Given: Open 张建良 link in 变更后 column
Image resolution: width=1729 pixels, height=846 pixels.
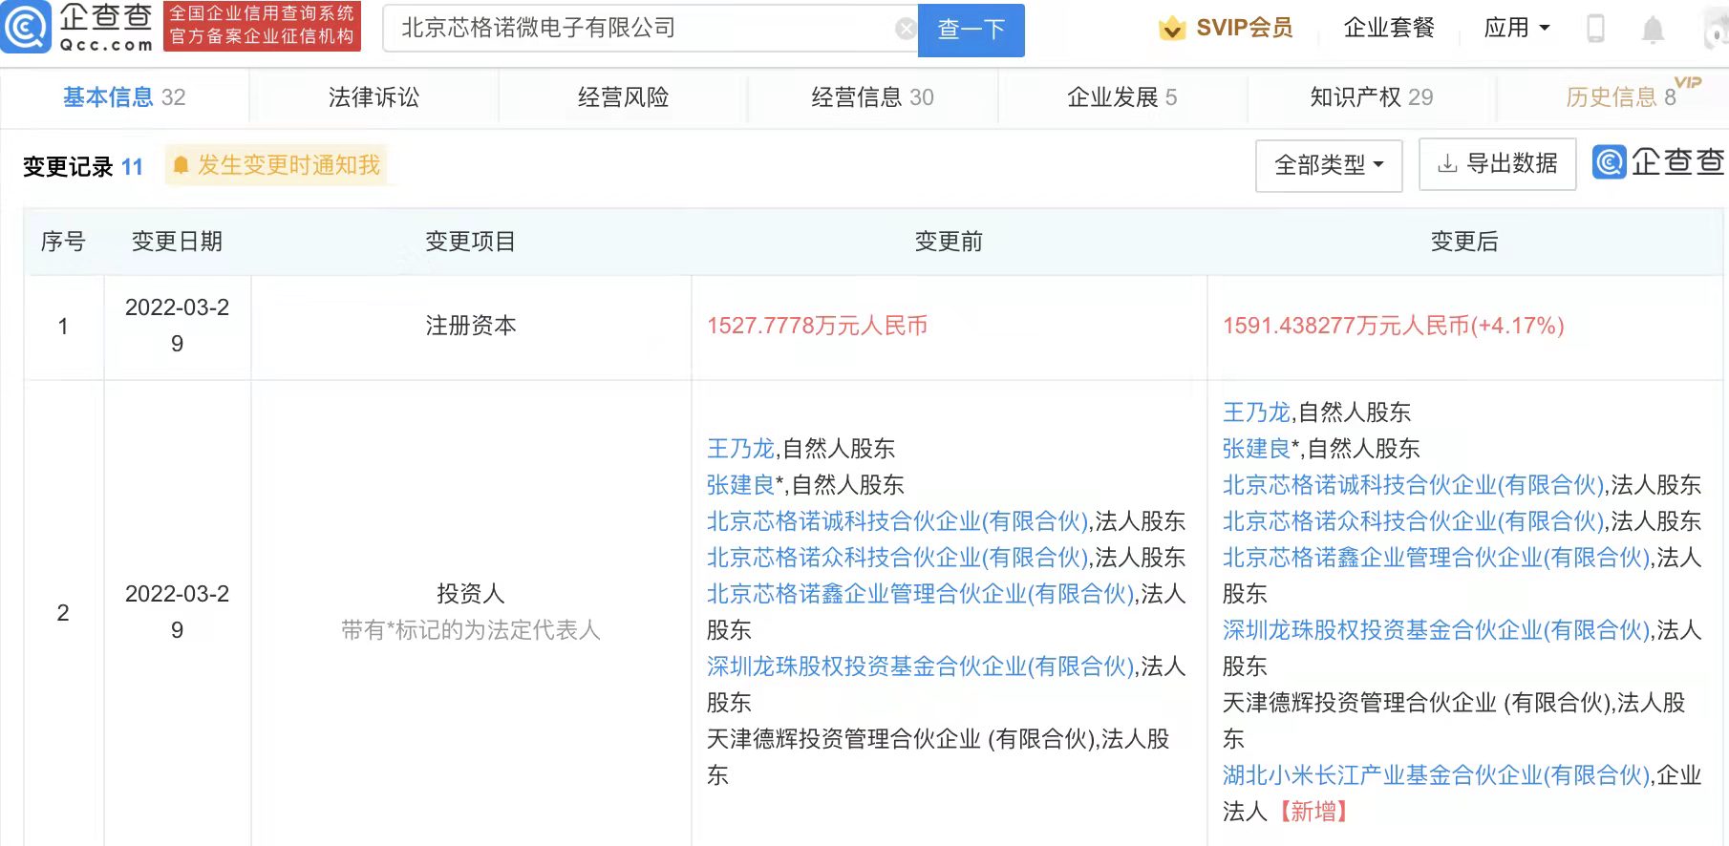Looking at the screenshot, I should 1256,449.
